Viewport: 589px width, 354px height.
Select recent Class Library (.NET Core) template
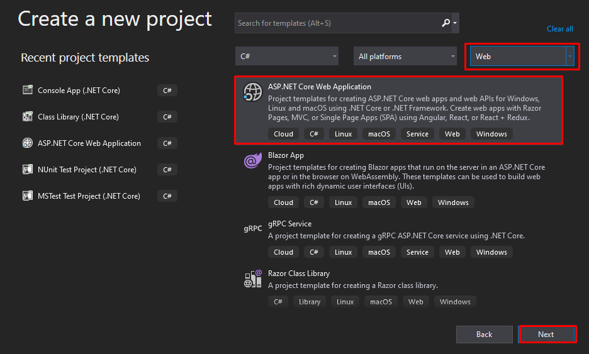pos(78,117)
